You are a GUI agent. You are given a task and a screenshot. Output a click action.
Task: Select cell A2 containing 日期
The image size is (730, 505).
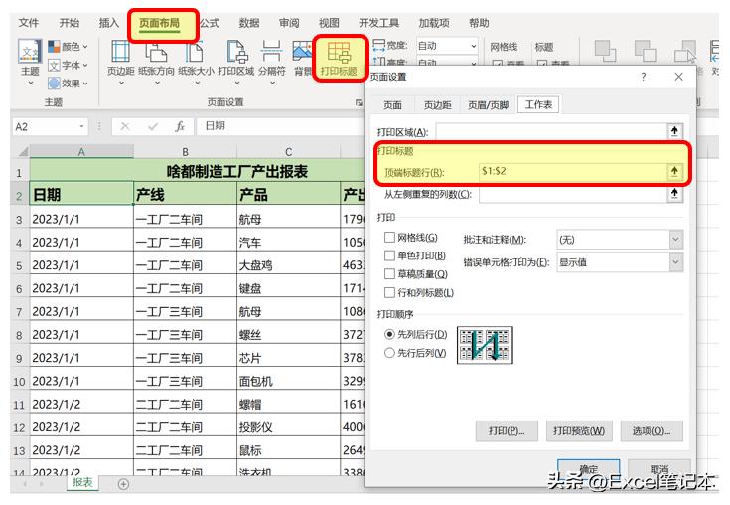click(81, 194)
